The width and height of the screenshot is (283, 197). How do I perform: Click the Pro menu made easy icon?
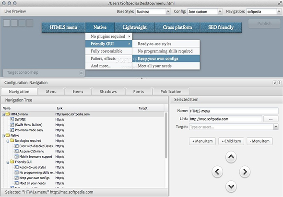[x=12, y=130]
